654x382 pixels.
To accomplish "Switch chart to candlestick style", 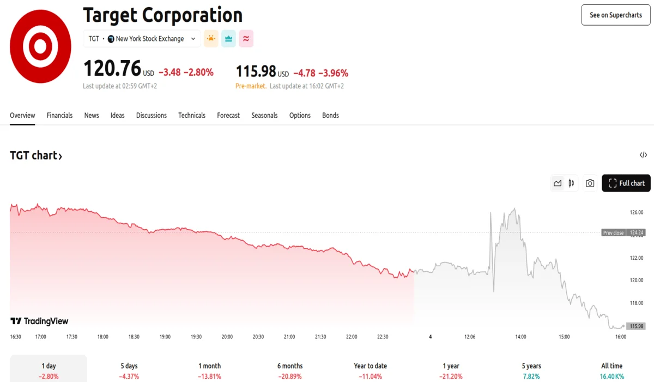I will (x=571, y=183).
